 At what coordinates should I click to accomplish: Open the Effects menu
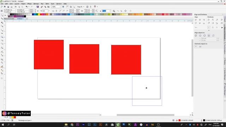pos(29,4)
